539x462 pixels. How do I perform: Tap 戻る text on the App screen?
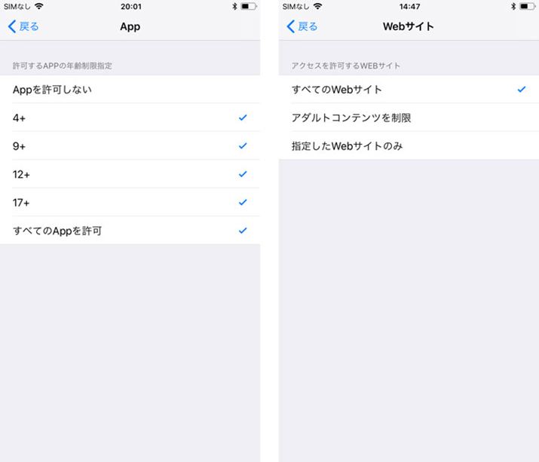click(29, 26)
